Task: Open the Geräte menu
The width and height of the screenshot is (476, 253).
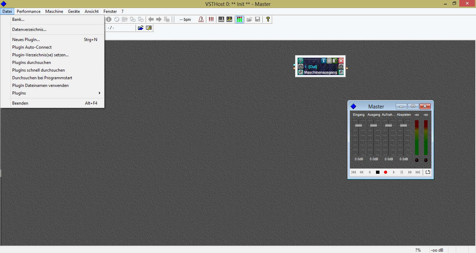Action: coord(74,11)
